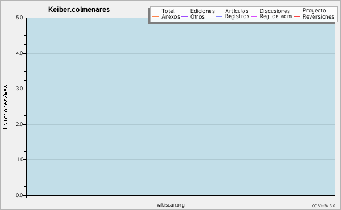Select the Proyecto legend entry
The height and width of the screenshot is (210, 341).
pos(310,11)
